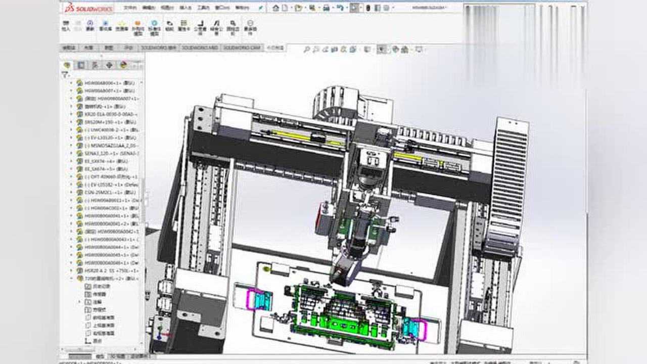Open the Tools menu in menu bar
Viewport: 647px width, 364px height.
click(203, 8)
